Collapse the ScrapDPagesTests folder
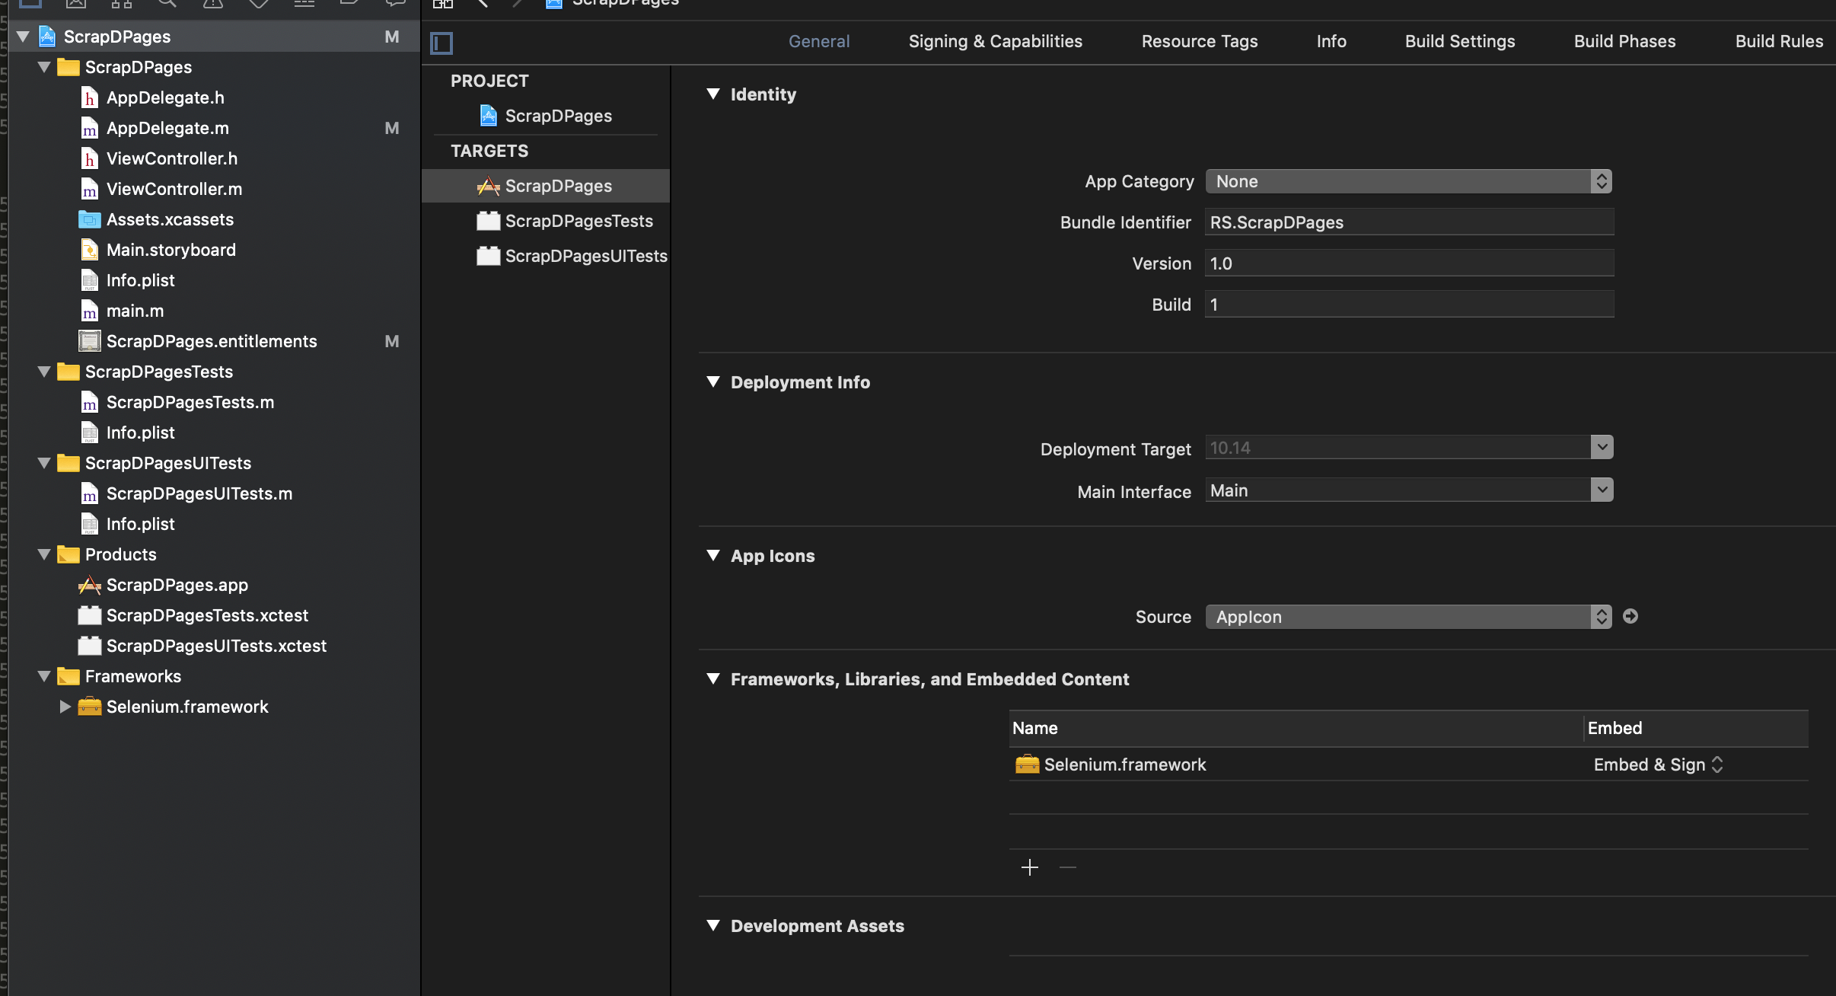 click(43, 372)
